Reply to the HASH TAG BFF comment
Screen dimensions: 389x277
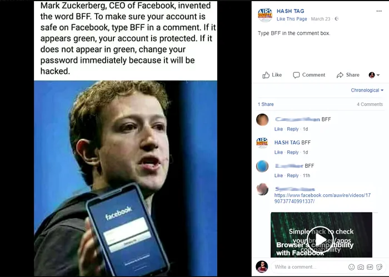(292, 152)
